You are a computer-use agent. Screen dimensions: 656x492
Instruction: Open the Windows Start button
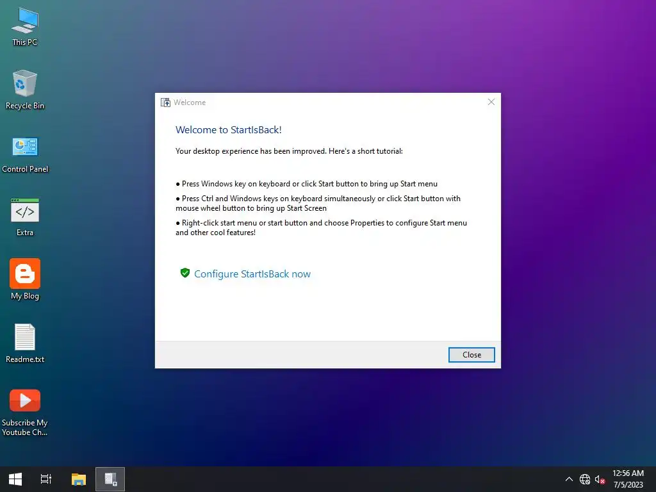[15, 479]
